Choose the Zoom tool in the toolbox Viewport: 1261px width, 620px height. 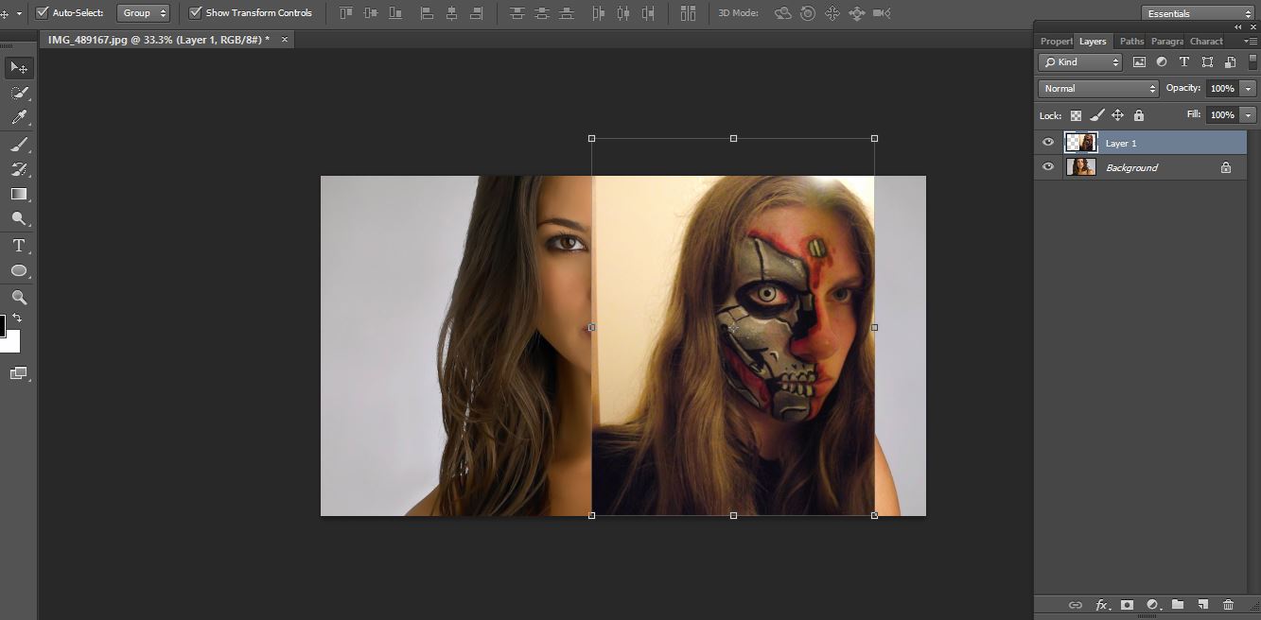tap(18, 297)
